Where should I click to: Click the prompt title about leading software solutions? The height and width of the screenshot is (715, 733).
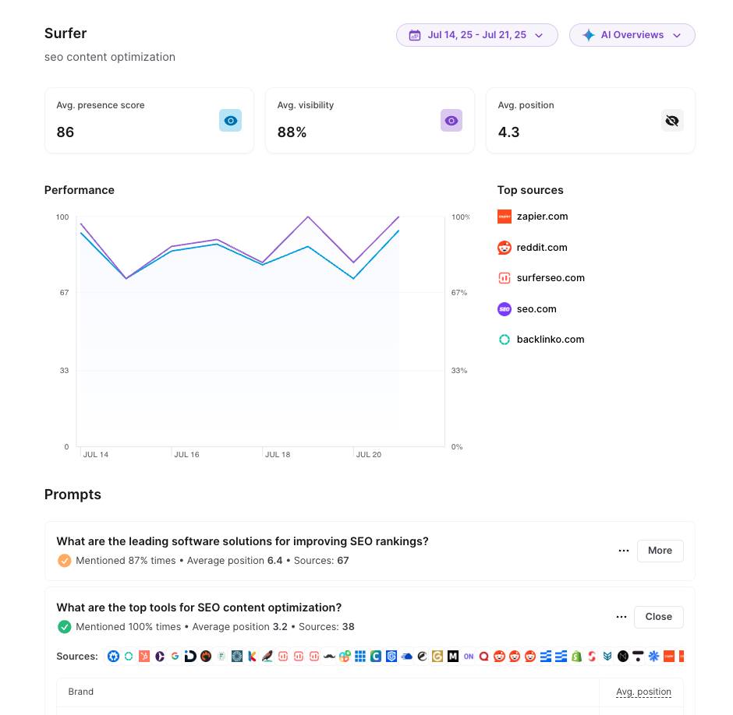coord(243,541)
